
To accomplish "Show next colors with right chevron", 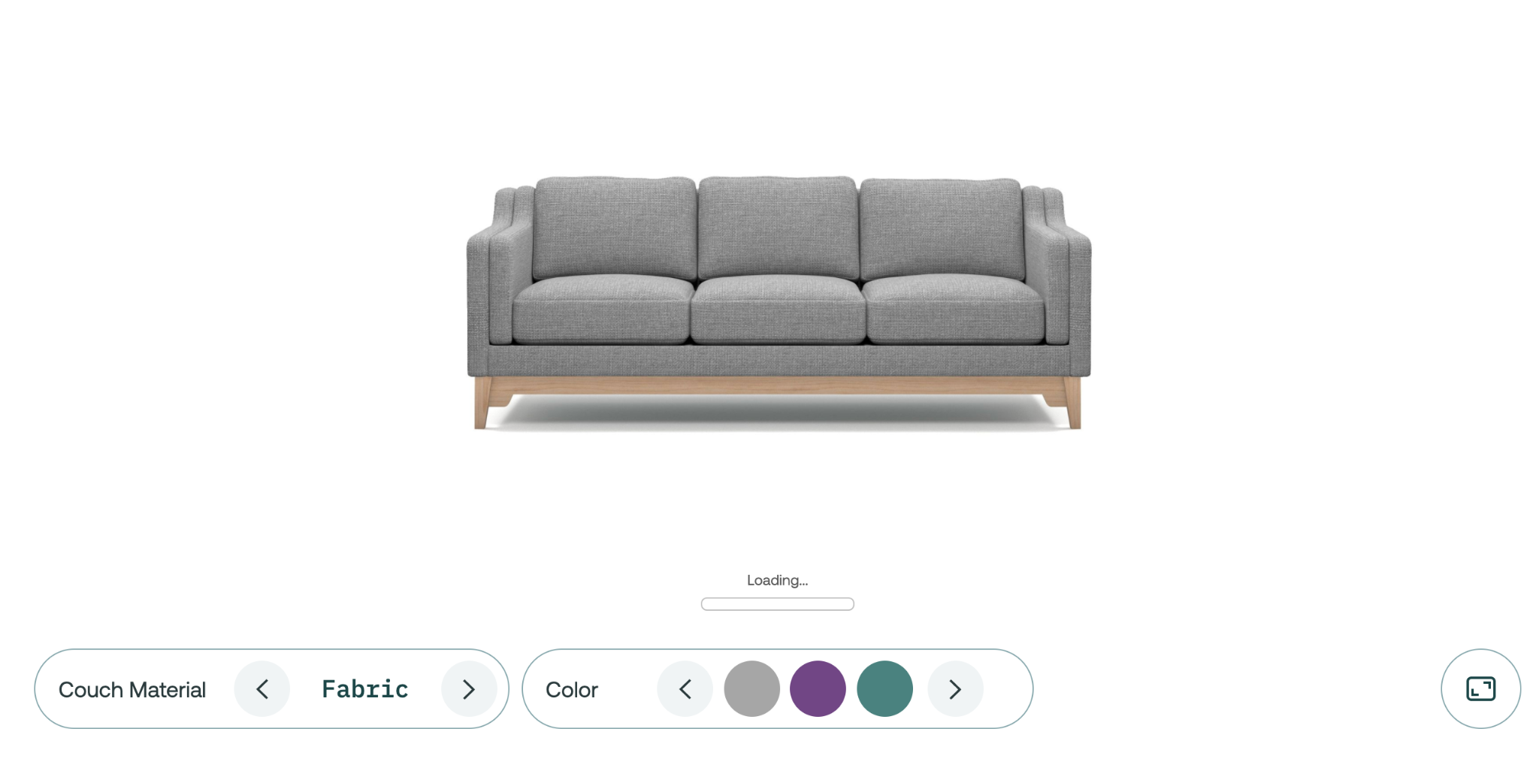I will tap(955, 689).
